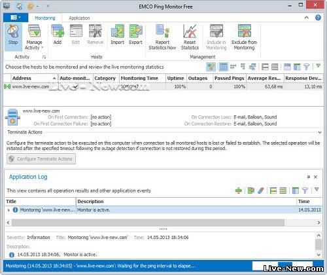Click the Uptime column header

coord(176,78)
